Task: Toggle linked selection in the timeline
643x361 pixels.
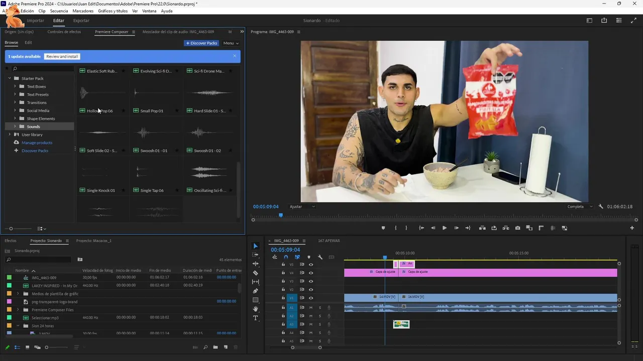Action: (x=297, y=257)
